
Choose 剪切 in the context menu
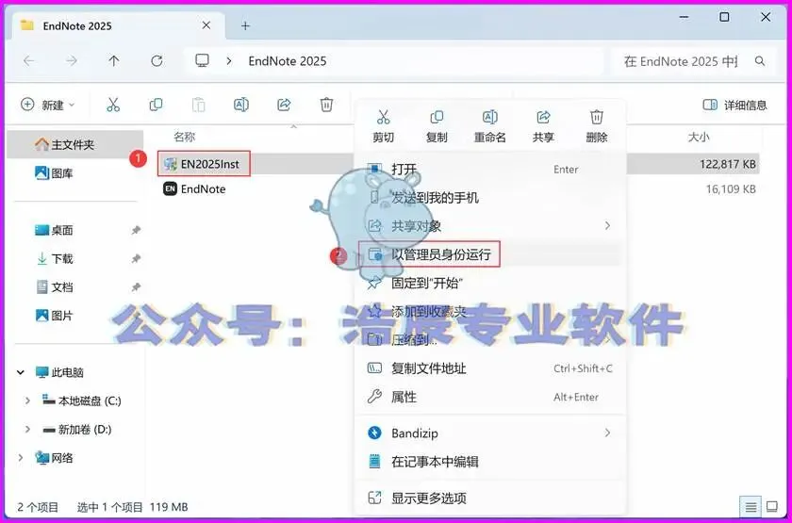tap(384, 126)
